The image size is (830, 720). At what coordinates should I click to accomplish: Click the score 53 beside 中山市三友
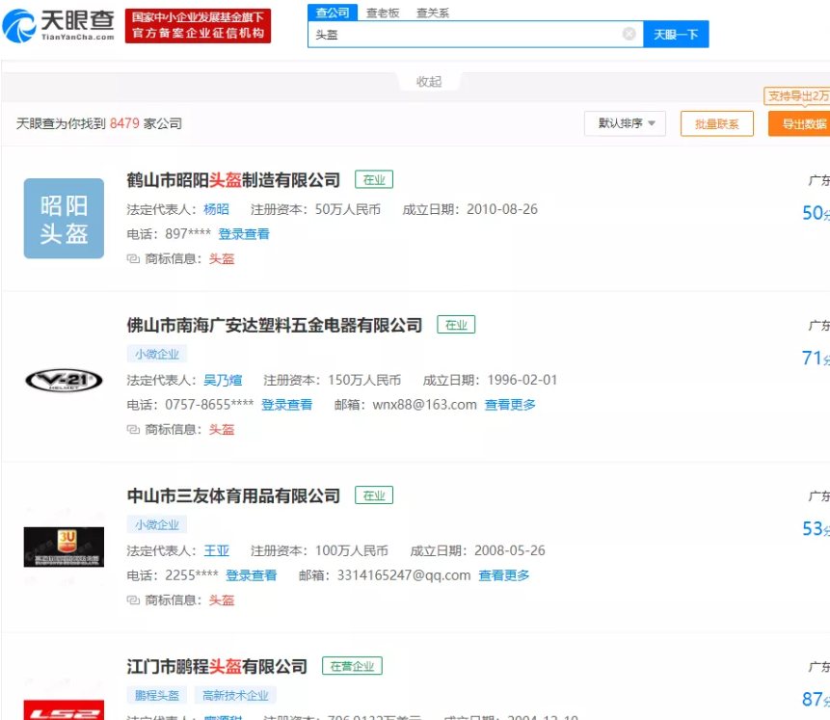pos(816,528)
